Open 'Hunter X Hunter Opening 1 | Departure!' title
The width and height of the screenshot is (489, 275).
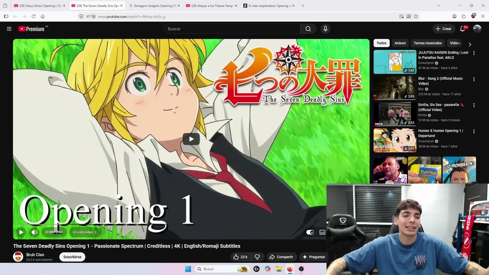tap(440, 133)
